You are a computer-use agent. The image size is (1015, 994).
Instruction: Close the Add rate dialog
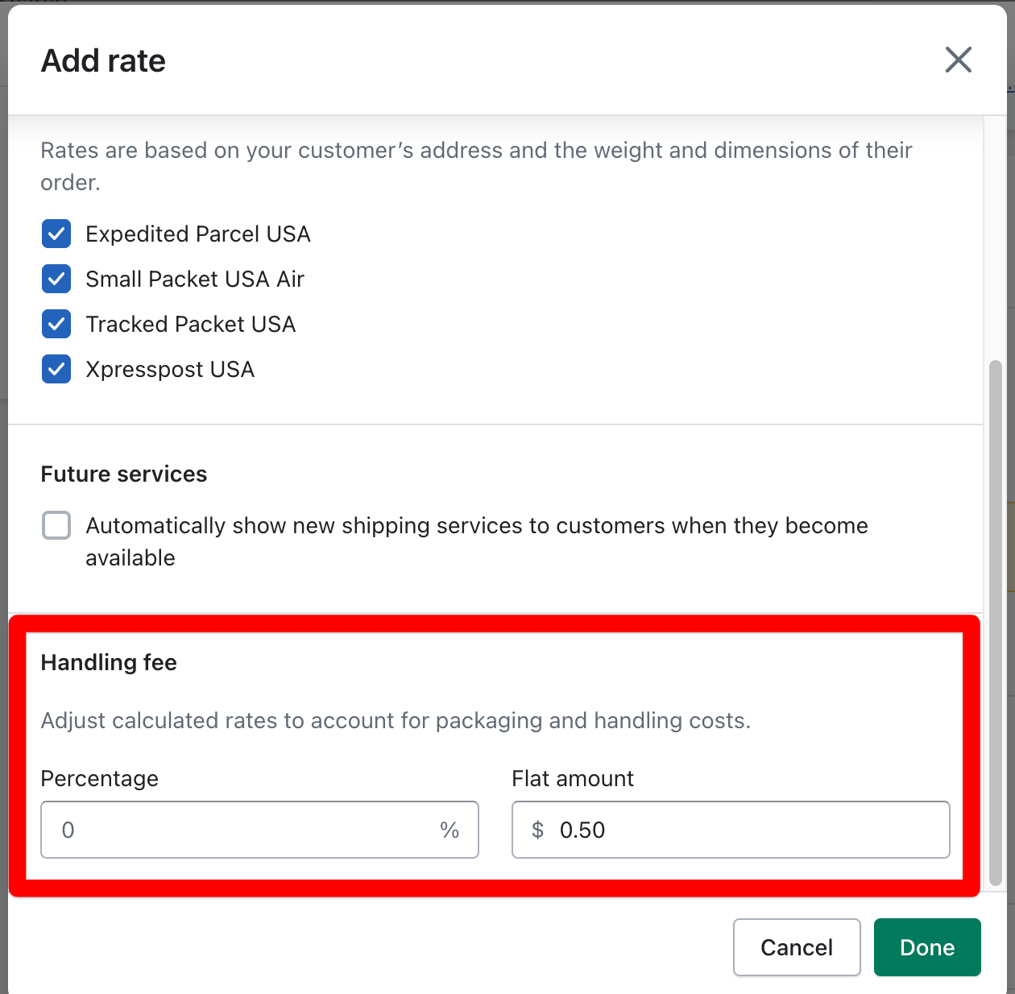958,60
